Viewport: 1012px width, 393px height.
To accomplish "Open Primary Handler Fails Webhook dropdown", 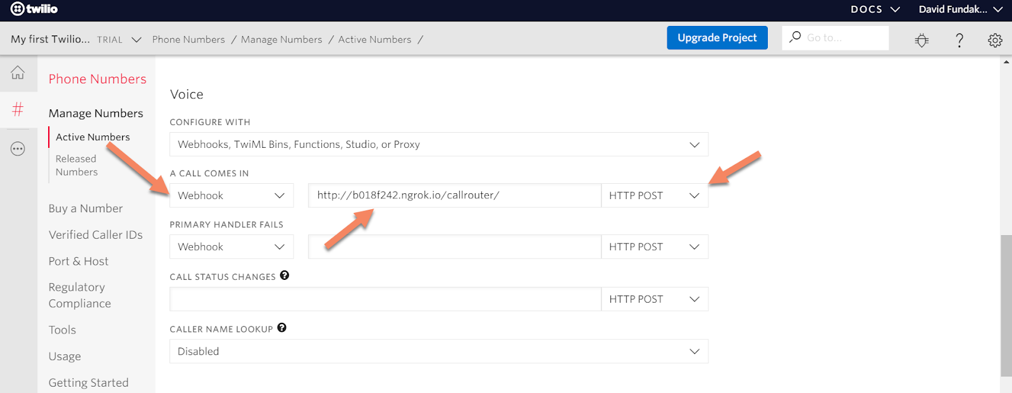I will pyautogui.click(x=231, y=246).
